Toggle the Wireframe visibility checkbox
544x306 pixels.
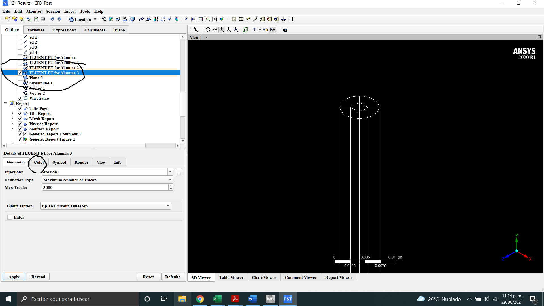pos(20,98)
